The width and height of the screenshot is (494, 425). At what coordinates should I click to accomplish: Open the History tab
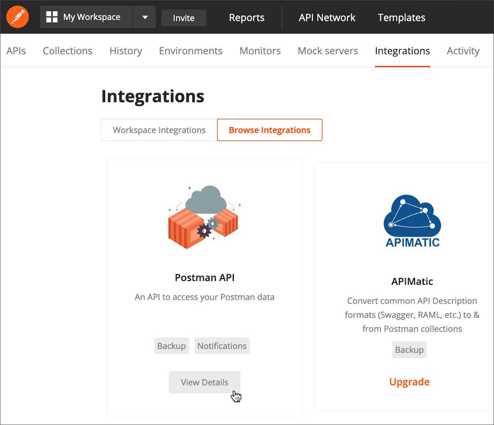[x=126, y=51]
